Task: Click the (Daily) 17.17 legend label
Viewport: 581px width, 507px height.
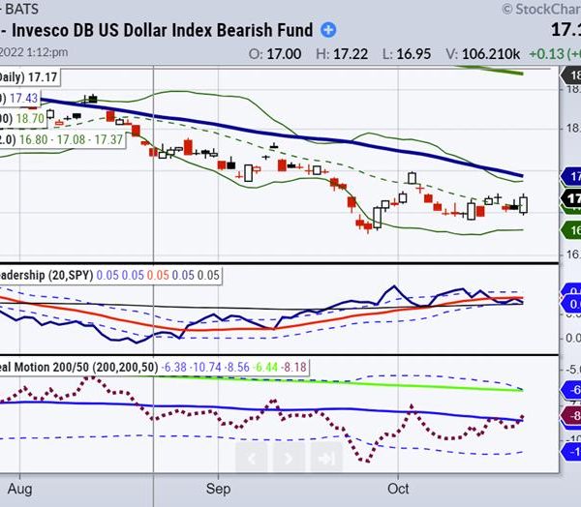Action: coord(28,77)
